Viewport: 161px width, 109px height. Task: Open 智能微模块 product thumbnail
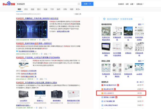[57, 95]
